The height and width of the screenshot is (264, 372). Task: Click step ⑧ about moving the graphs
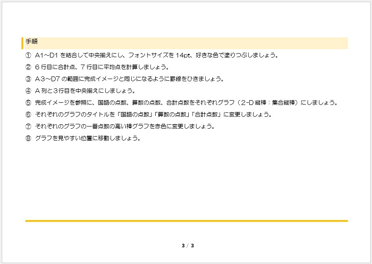click(x=83, y=138)
